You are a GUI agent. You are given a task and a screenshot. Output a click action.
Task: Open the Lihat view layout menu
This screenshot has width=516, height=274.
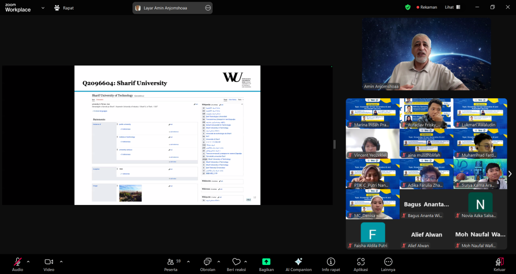(453, 7)
